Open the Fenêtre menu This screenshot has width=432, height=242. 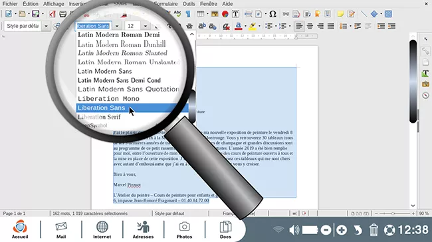209,4
